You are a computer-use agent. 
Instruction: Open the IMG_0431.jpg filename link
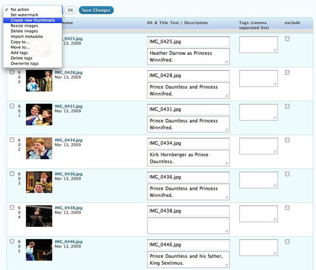68,107
